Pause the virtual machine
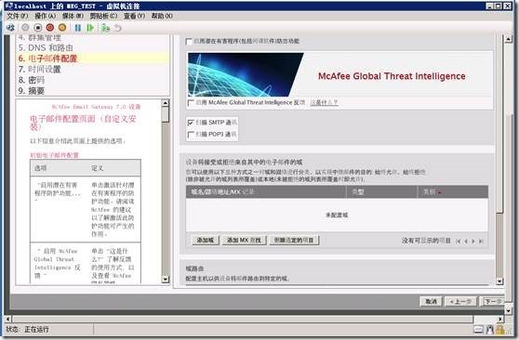 (x=78, y=28)
